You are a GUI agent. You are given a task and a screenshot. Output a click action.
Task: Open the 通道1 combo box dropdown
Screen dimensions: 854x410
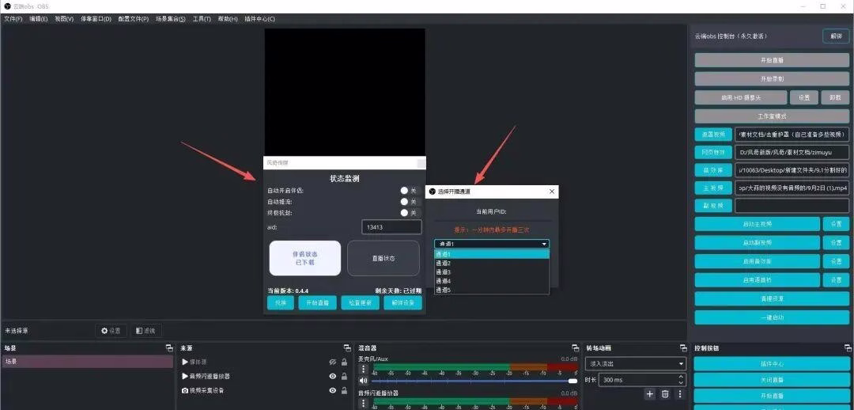pos(492,245)
